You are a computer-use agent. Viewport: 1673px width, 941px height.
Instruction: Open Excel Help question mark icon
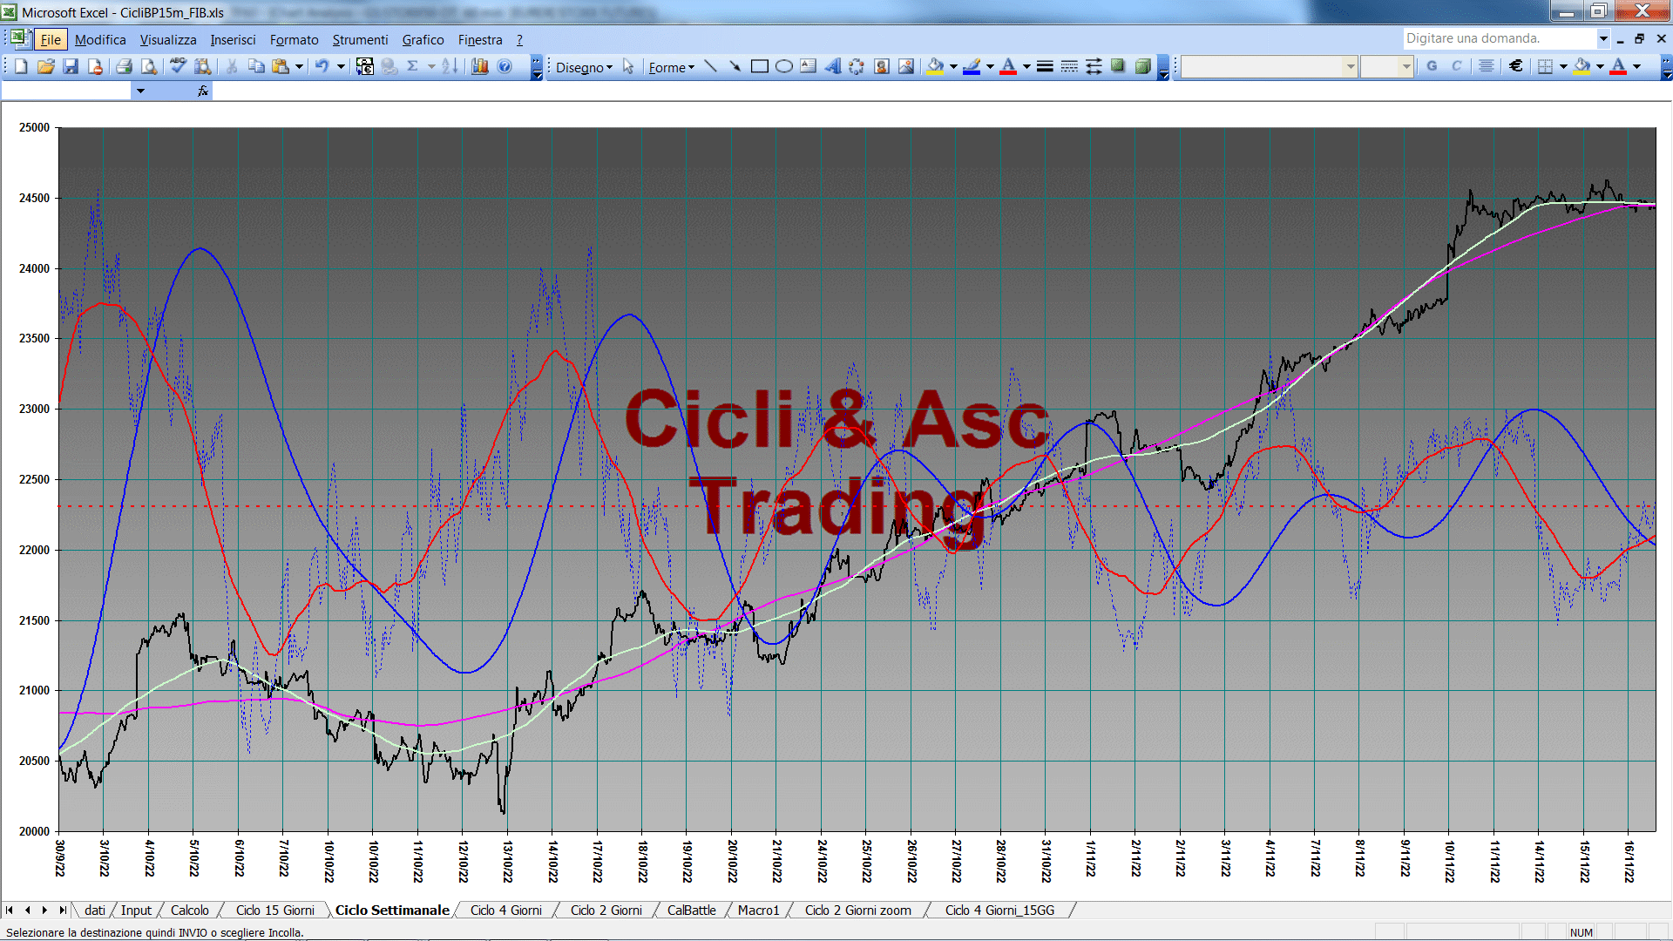point(505,66)
